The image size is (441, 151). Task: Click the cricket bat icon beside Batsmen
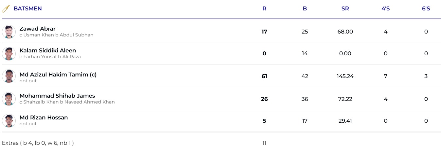coord(6,9)
